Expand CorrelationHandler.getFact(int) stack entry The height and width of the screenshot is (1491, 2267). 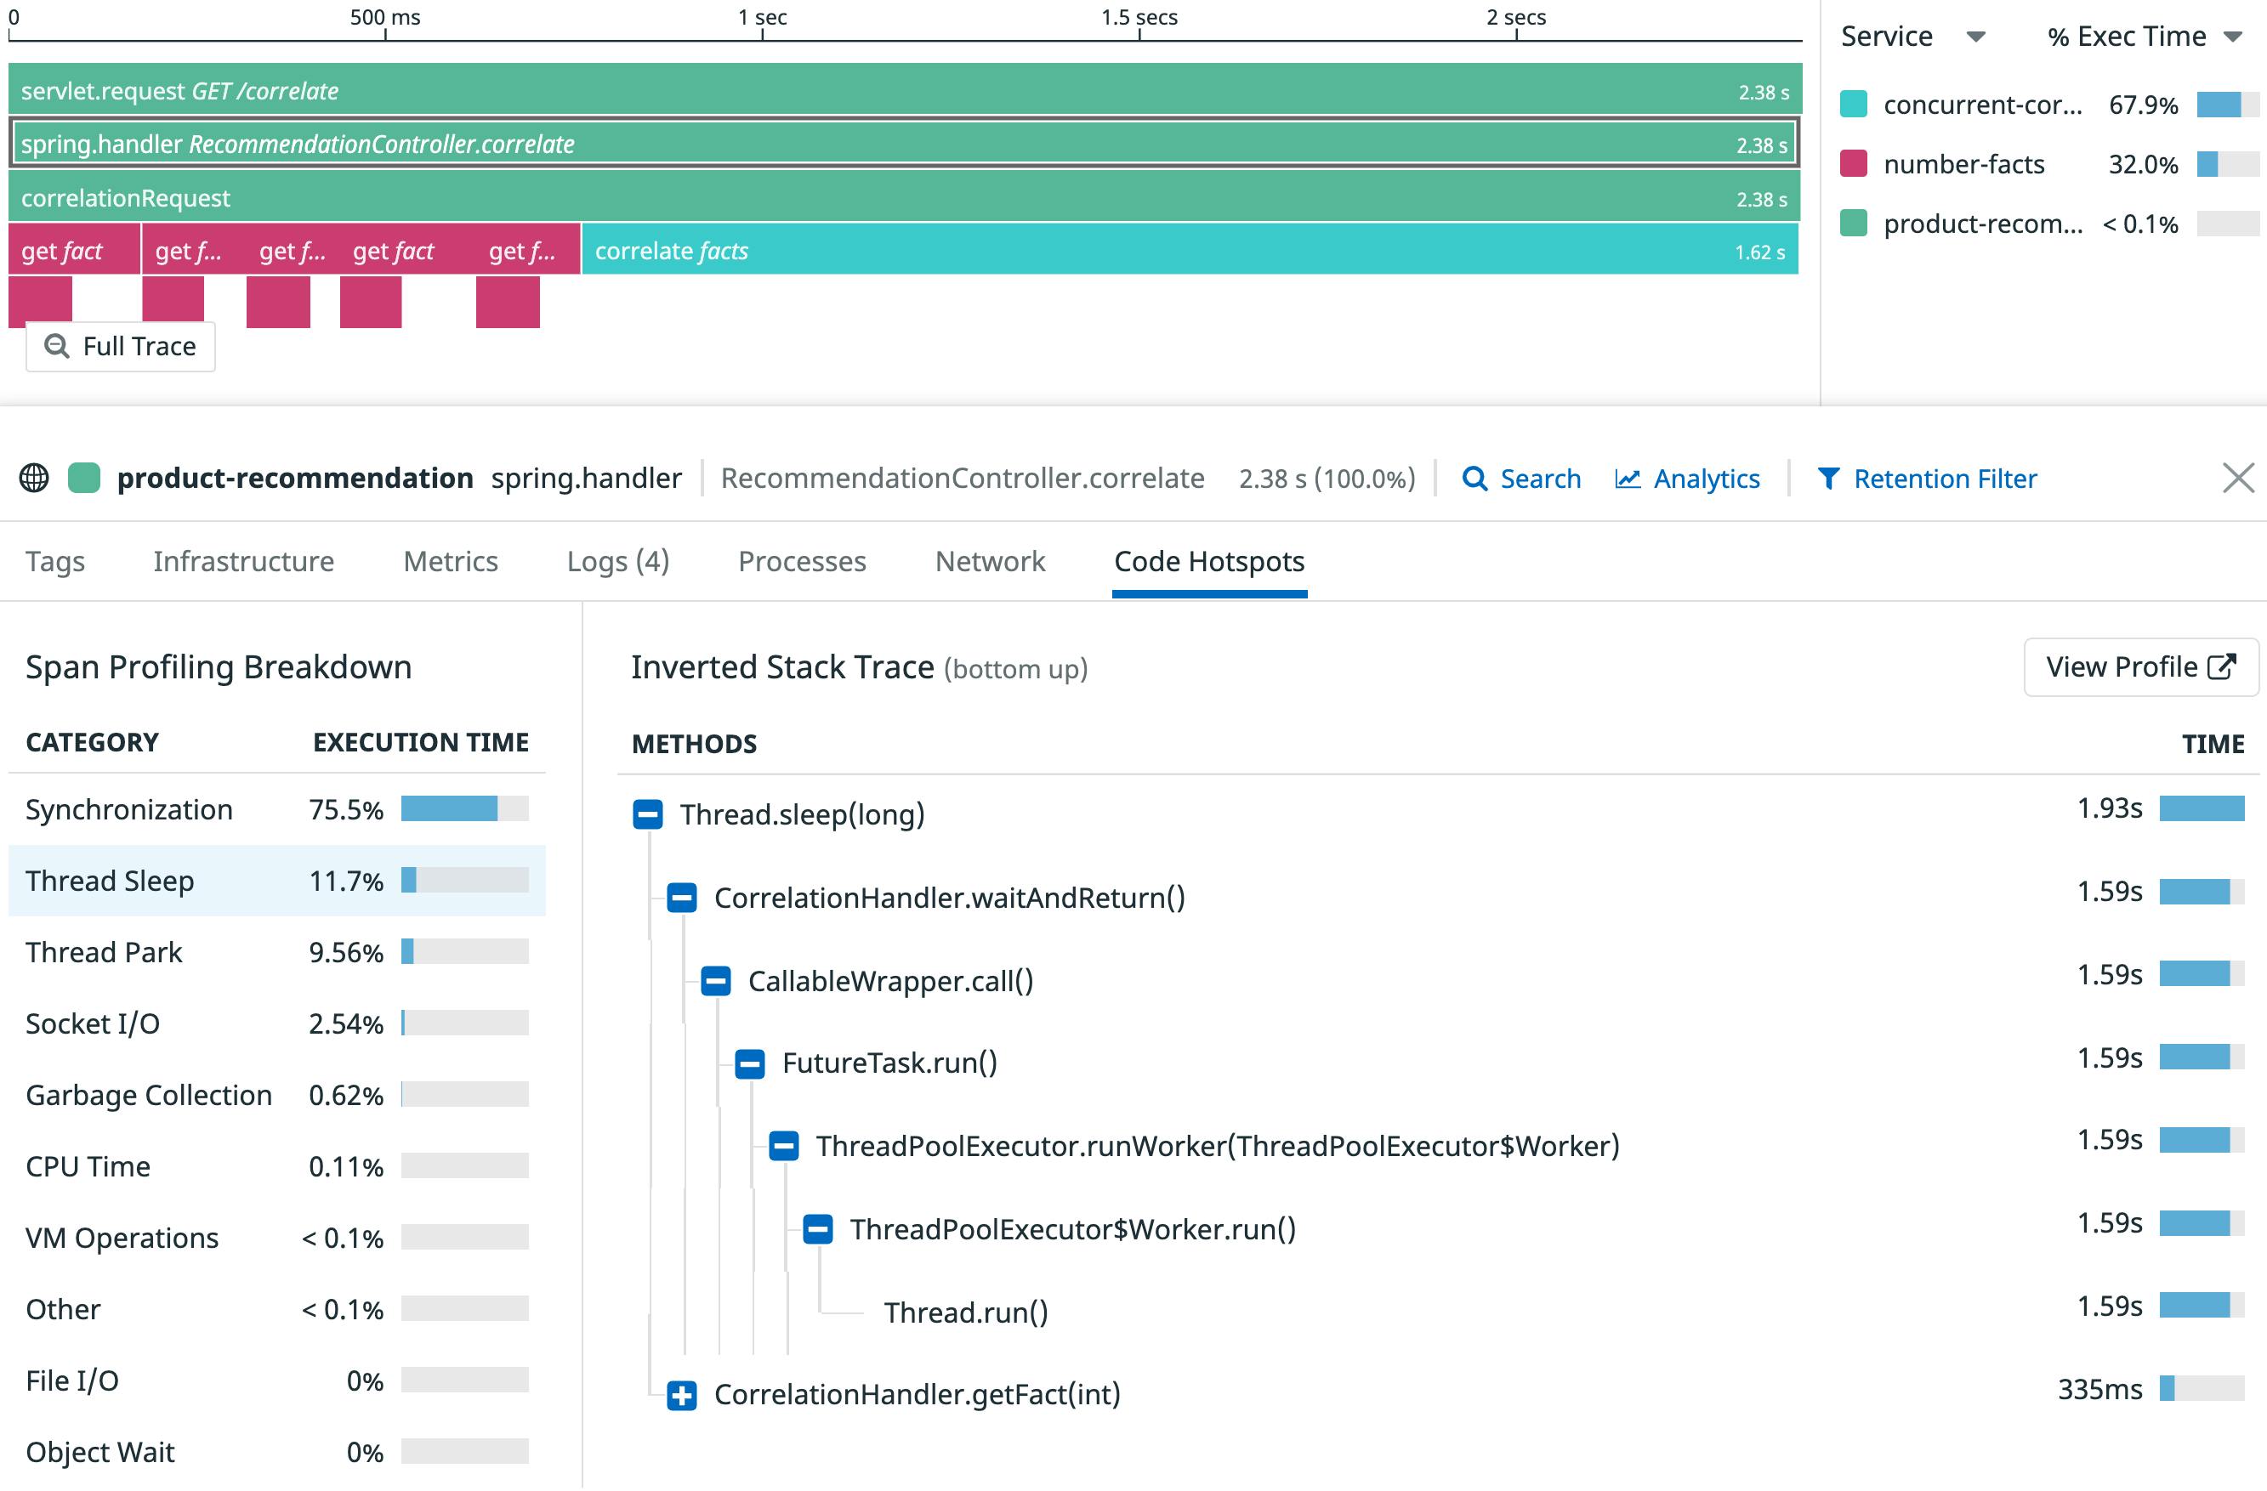click(x=681, y=1396)
